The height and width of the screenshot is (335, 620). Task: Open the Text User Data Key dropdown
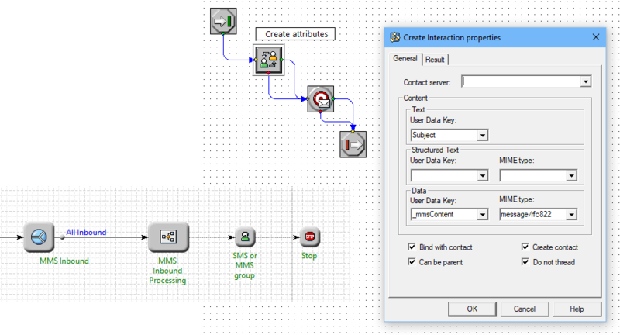(483, 135)
